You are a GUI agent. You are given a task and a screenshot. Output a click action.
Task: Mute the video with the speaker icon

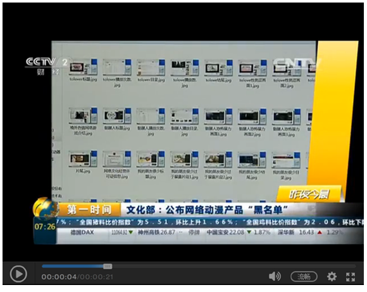click(x=275, y=277)
